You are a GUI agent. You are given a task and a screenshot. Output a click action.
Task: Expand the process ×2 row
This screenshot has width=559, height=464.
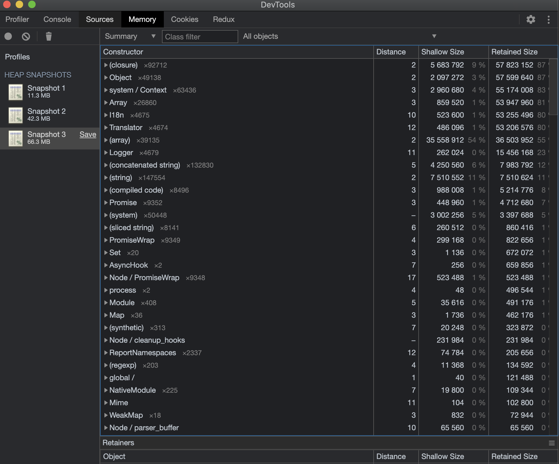point(106,290)
